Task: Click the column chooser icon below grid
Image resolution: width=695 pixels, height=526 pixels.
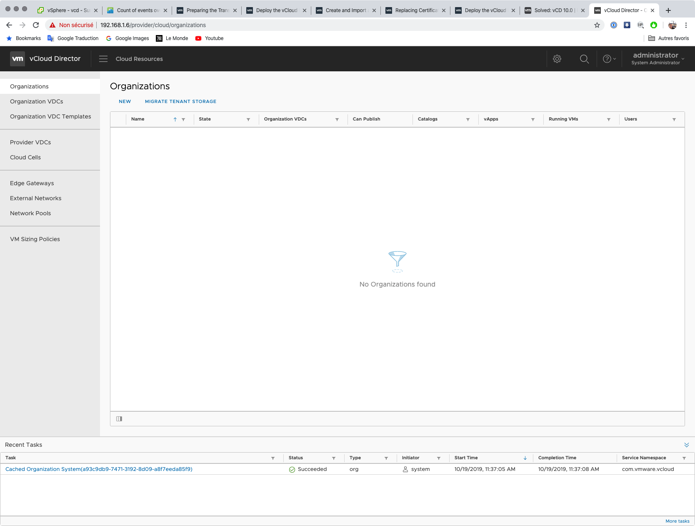Action: click(119, 419)
